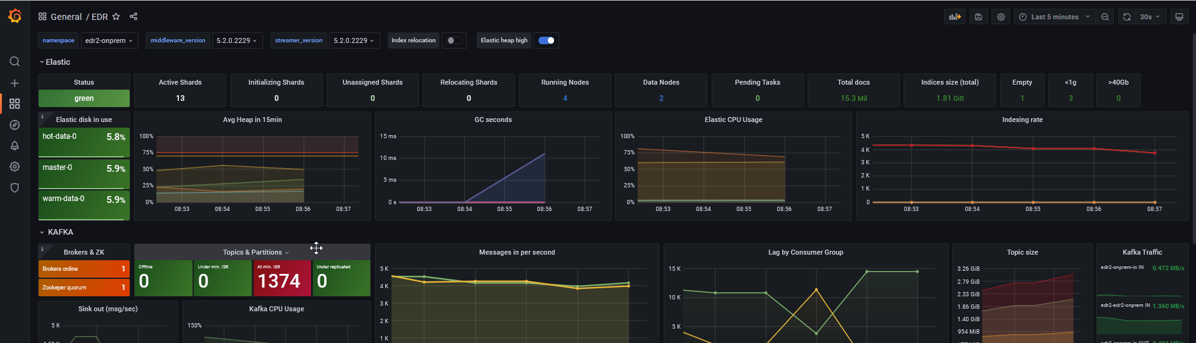Click the General folder breadcrumb link

pyautogui.click(x=66, y=17)
